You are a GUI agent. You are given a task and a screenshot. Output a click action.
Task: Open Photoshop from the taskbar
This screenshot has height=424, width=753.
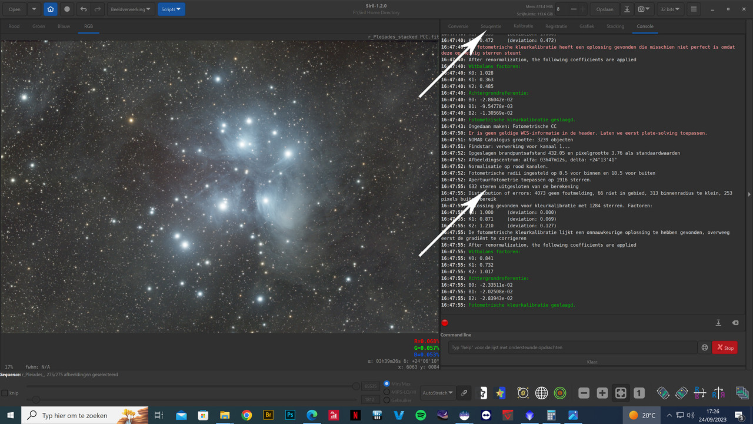(x=290, y=415)
